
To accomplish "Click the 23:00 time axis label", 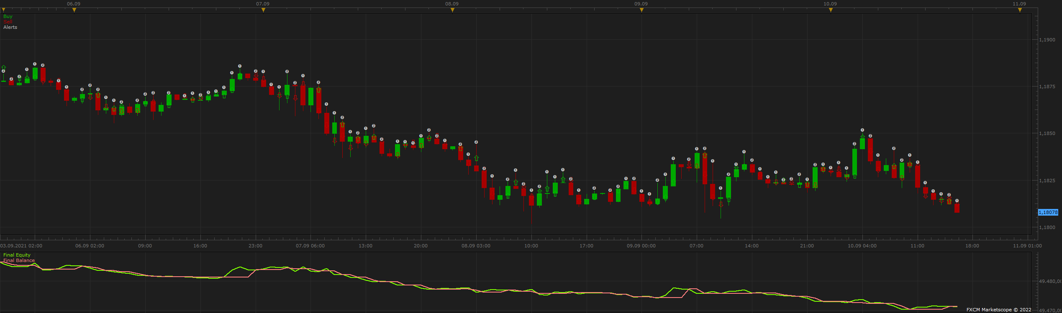I will tap(255, 246).
